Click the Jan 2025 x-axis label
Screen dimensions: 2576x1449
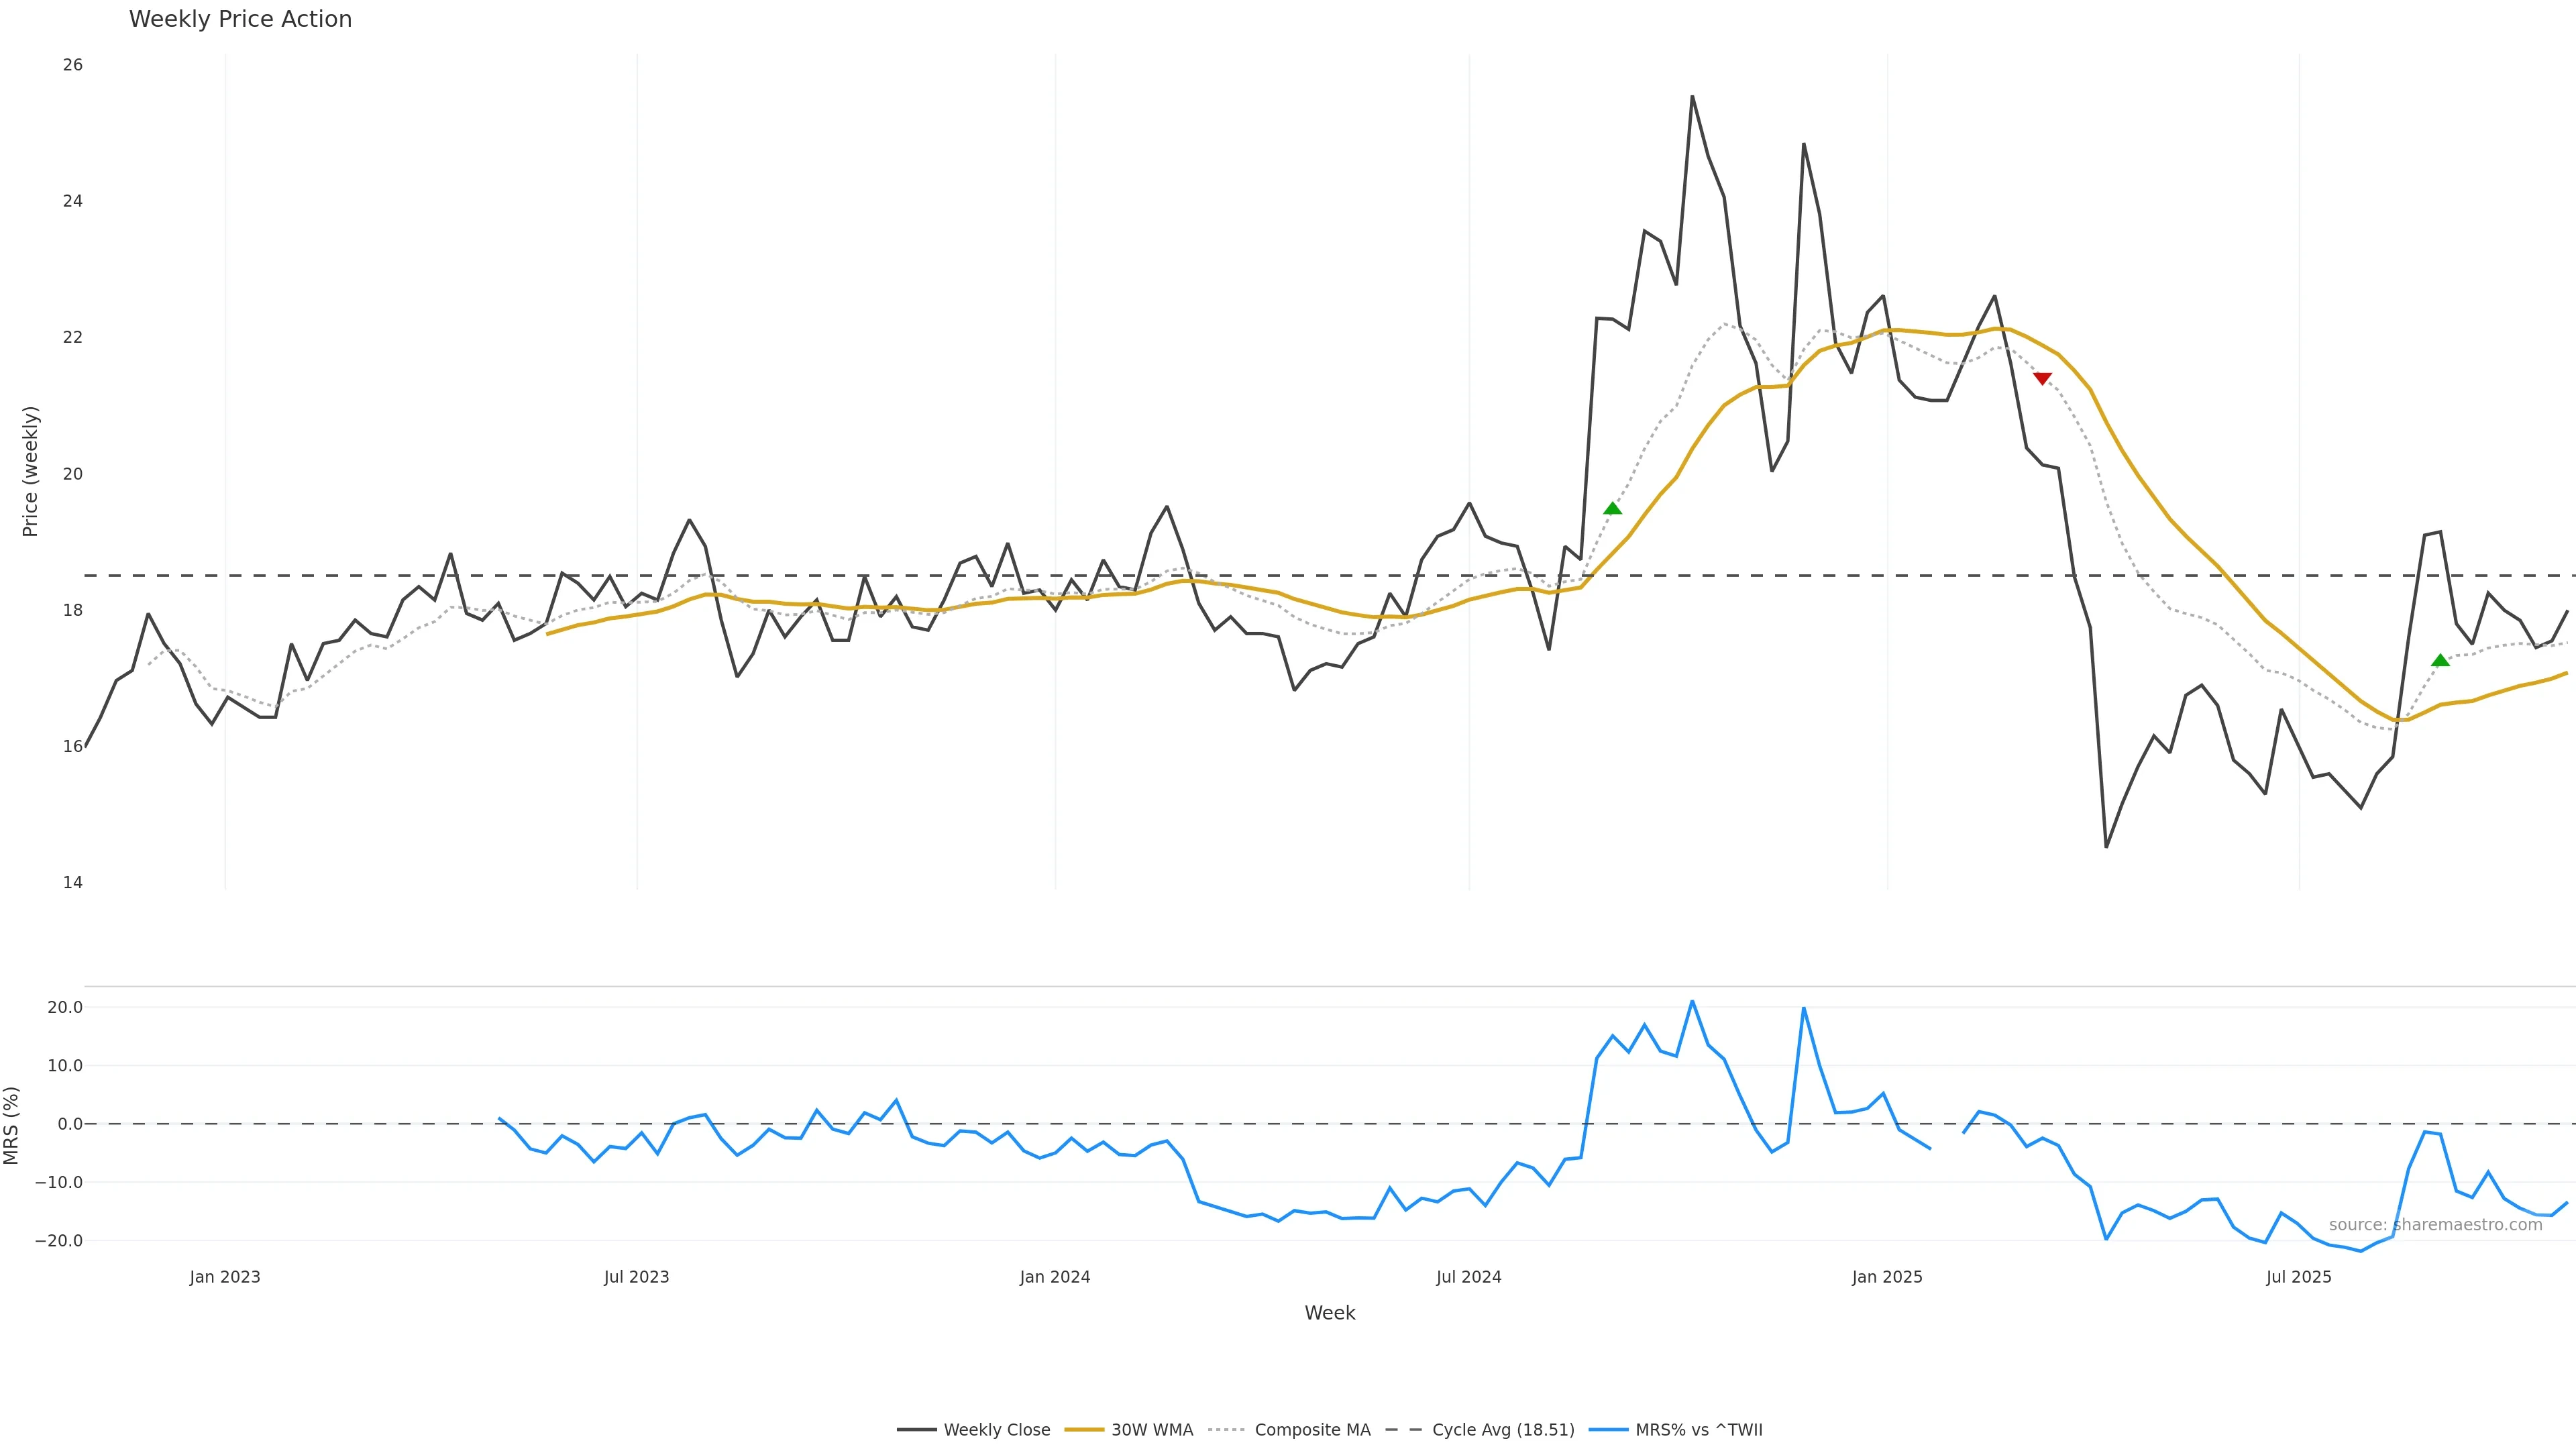pyautogui.click(x=1887, y=1277)
